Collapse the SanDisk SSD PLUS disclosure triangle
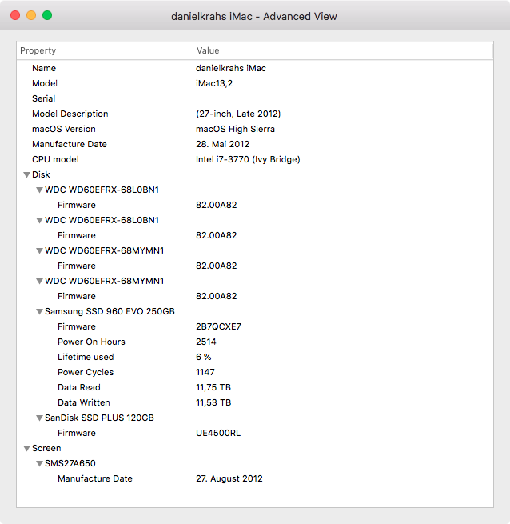The image size is (510, 524). point(39,418)
